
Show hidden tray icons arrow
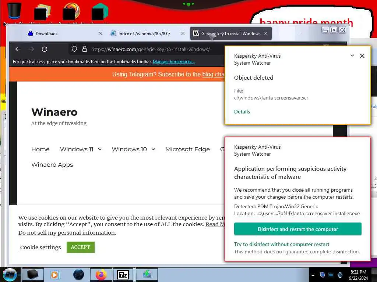coord(313,275)
